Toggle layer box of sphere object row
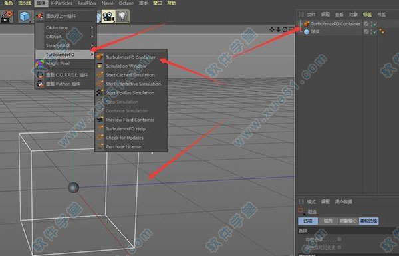This screenshot has width=399, height=256. point(366,31)
